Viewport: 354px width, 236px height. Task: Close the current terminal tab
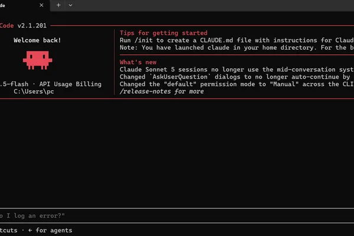(x=41, y=5)
